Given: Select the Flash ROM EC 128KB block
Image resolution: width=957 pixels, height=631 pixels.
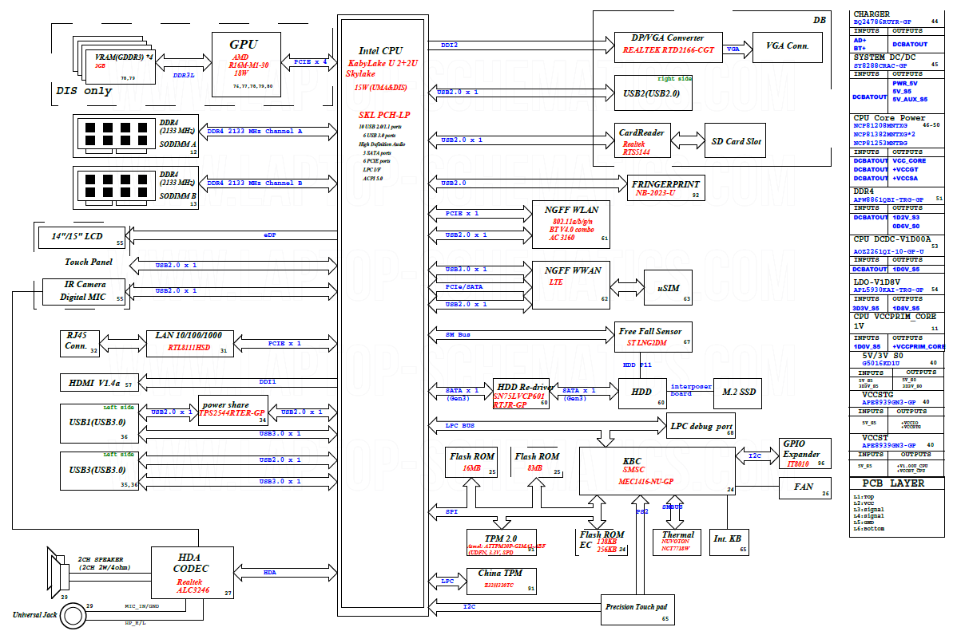Looking at the screenshot, I should click(x=602, y=542).
